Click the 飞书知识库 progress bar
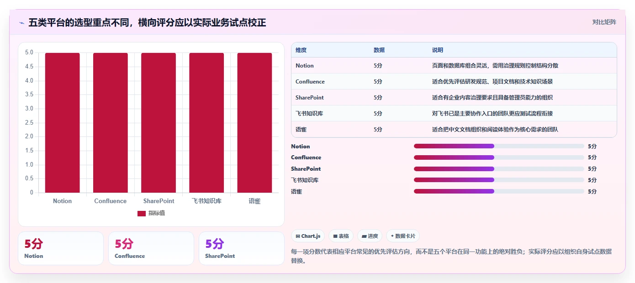The height and width of the screenshot is (283, 635). coord(499,180)
